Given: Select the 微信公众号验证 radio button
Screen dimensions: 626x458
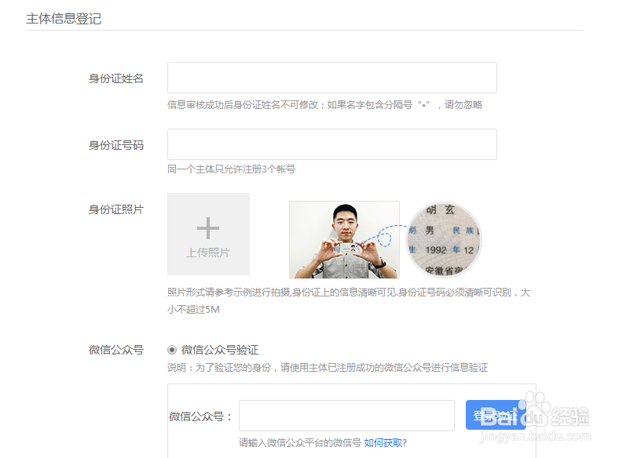Looking at the screenshot, I should point(172,350).
